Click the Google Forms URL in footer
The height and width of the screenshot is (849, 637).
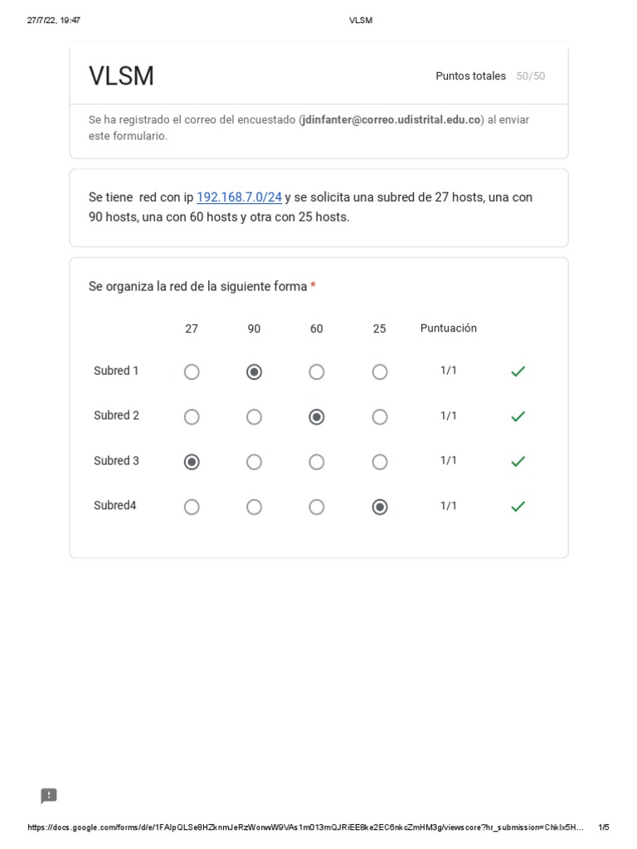(x=306, y=827)
